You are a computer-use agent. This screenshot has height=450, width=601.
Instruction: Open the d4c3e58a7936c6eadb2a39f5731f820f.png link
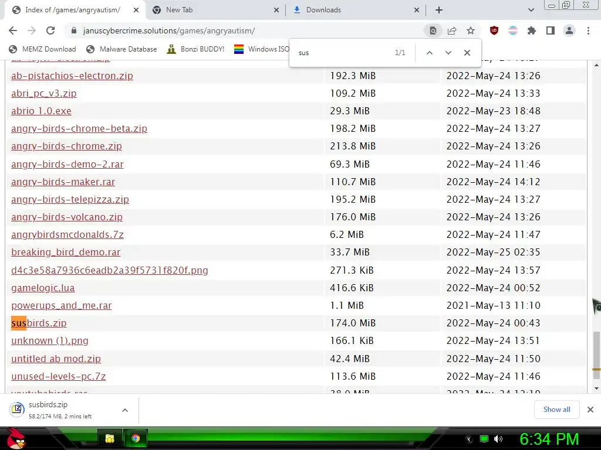tap(109, 270)
